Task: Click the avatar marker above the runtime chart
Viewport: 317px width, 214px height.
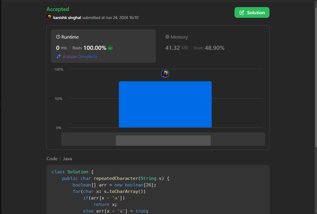Action: click(x=165, y=74)
